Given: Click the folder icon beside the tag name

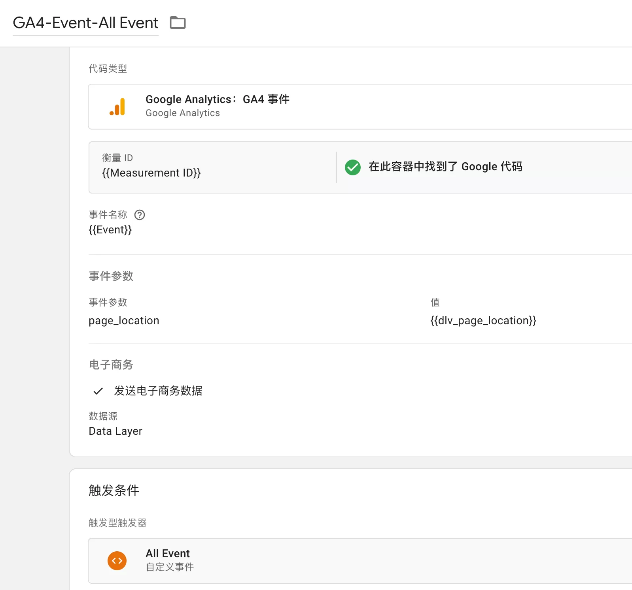Looking at the screenshot, I should click(x=178, y=23).
